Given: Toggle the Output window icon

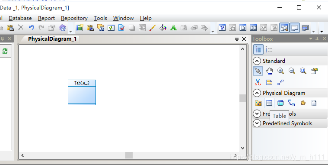Looking at the screenshot, I should [x=295, y=28].
